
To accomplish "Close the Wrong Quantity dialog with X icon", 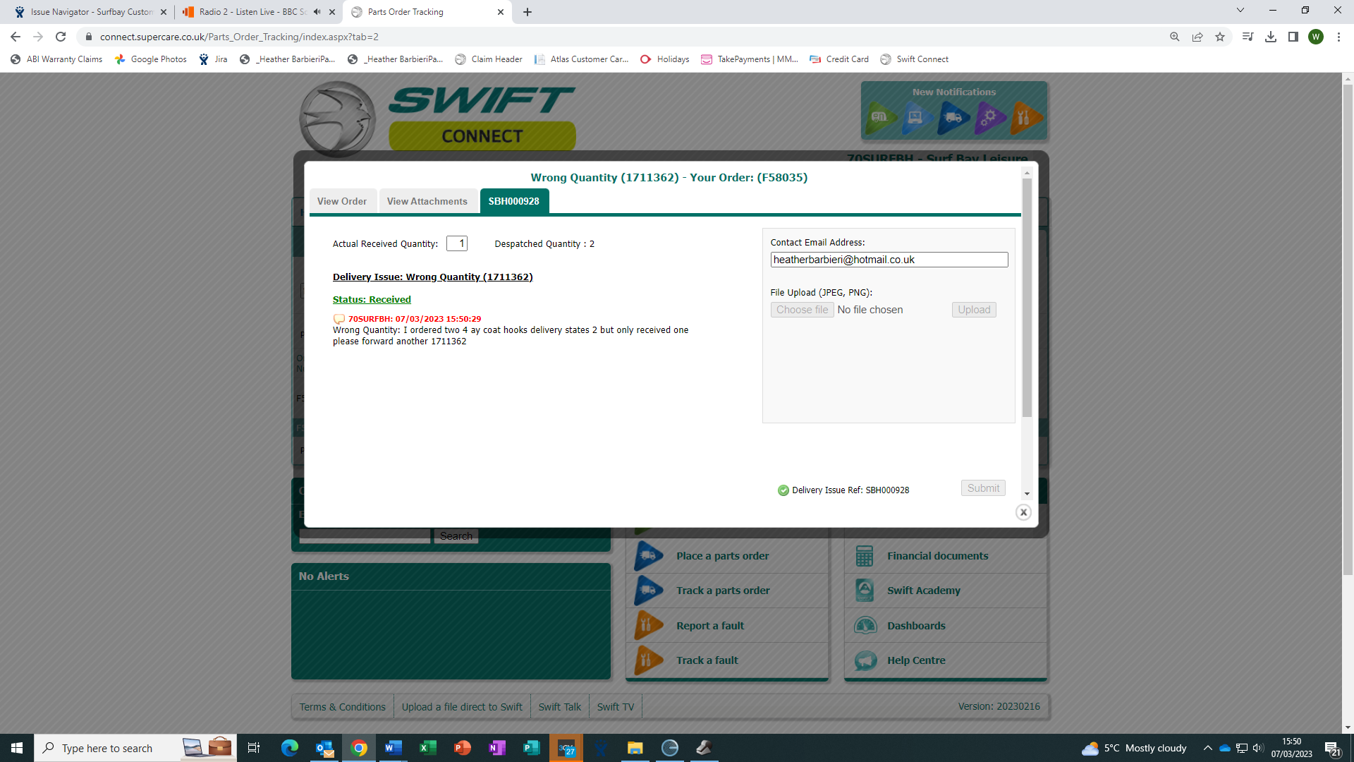I will click(x=1023, y=513).
